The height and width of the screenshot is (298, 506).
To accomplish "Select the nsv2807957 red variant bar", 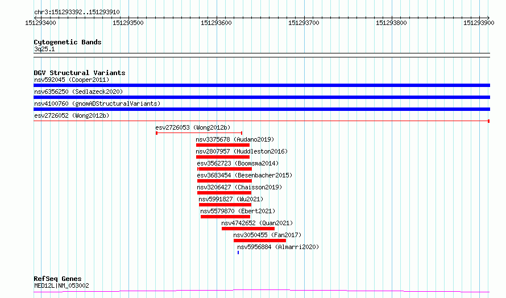I will pos(223,157).
